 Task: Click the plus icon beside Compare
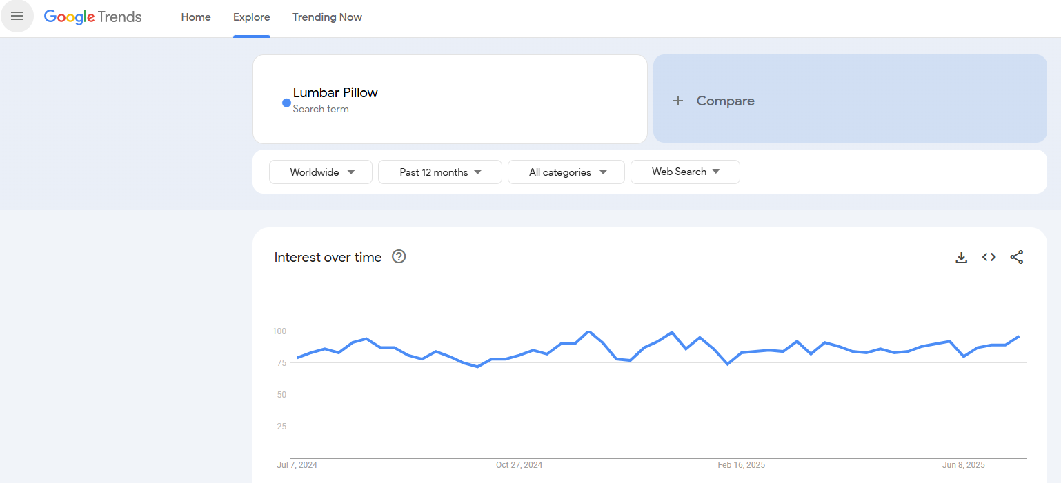(x=678, y=101)
